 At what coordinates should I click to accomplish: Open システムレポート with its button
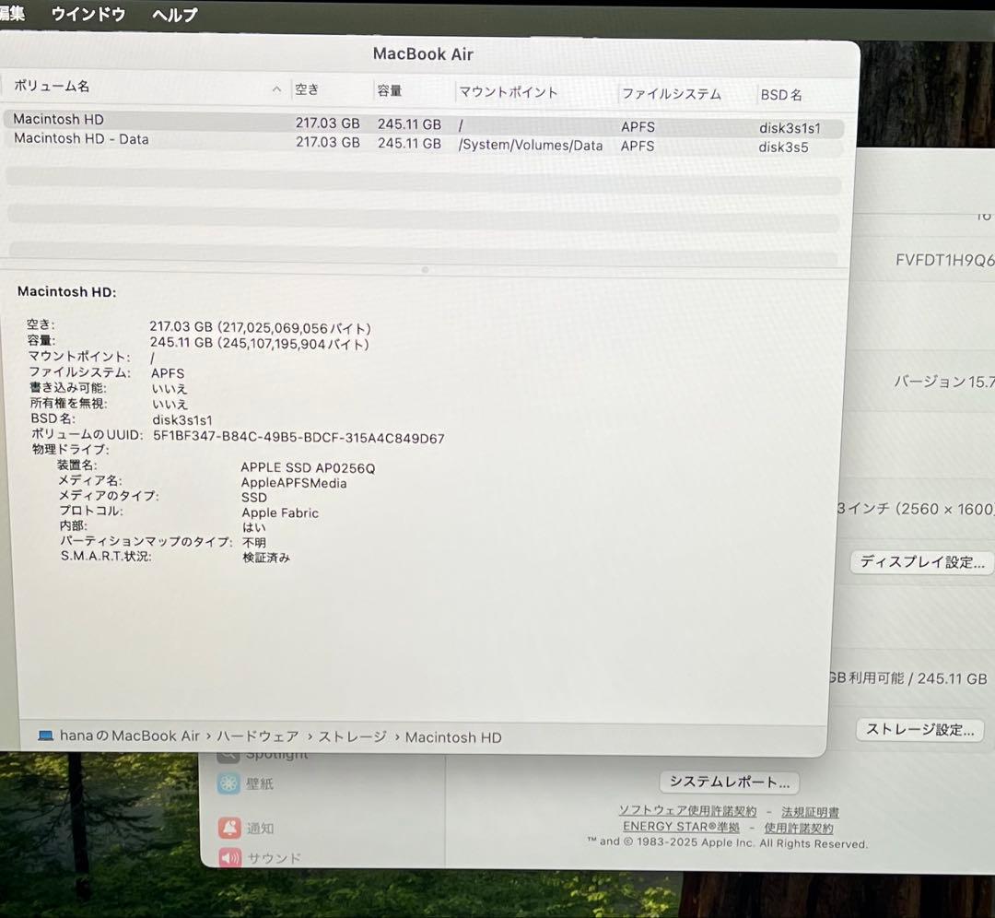[x=729, y=782]
